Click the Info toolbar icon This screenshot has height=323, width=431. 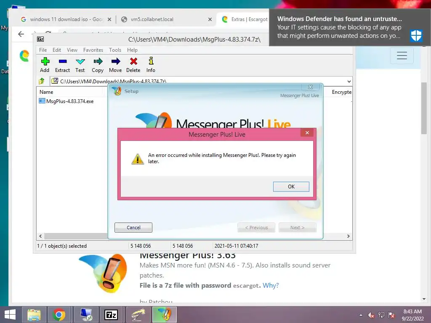point(151,61)
